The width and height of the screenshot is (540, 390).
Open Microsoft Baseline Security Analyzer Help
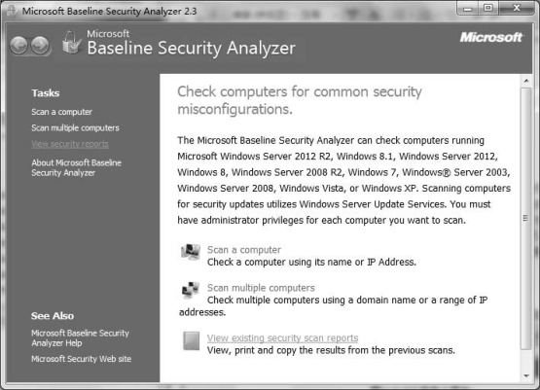80,338
